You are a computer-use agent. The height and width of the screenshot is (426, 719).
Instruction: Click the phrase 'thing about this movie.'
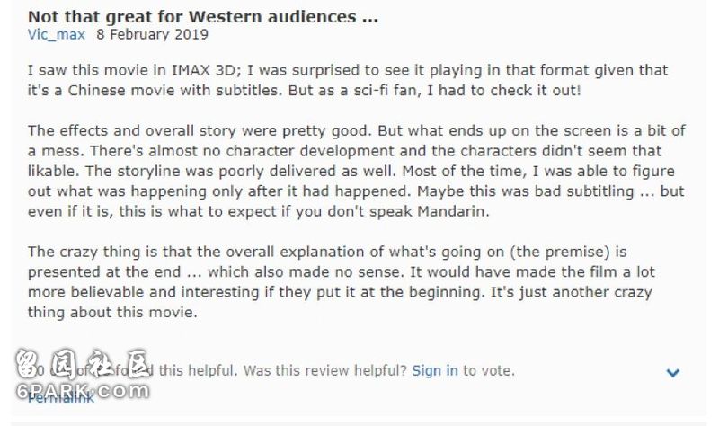112,312
